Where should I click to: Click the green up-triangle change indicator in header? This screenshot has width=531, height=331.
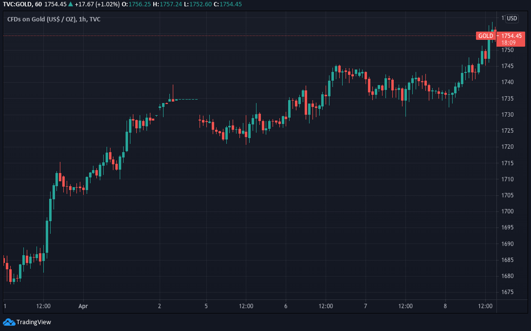(71, 4)
